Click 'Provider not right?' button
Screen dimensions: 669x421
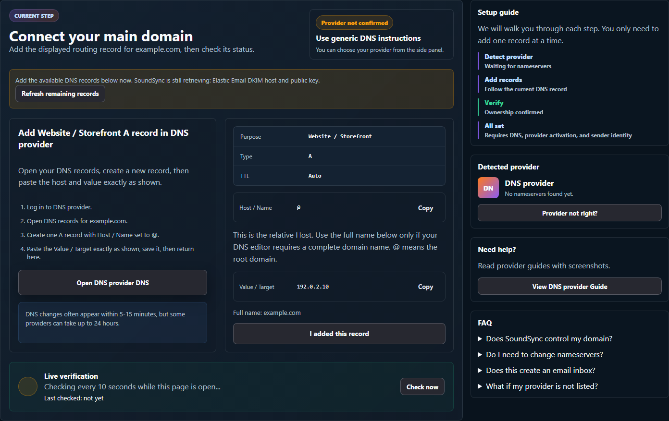pyautogui.click(x=570, y=213)
